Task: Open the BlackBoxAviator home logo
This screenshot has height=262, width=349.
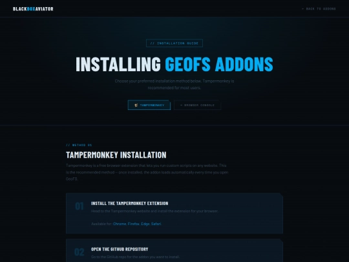Action: click(x=33, y=9)
